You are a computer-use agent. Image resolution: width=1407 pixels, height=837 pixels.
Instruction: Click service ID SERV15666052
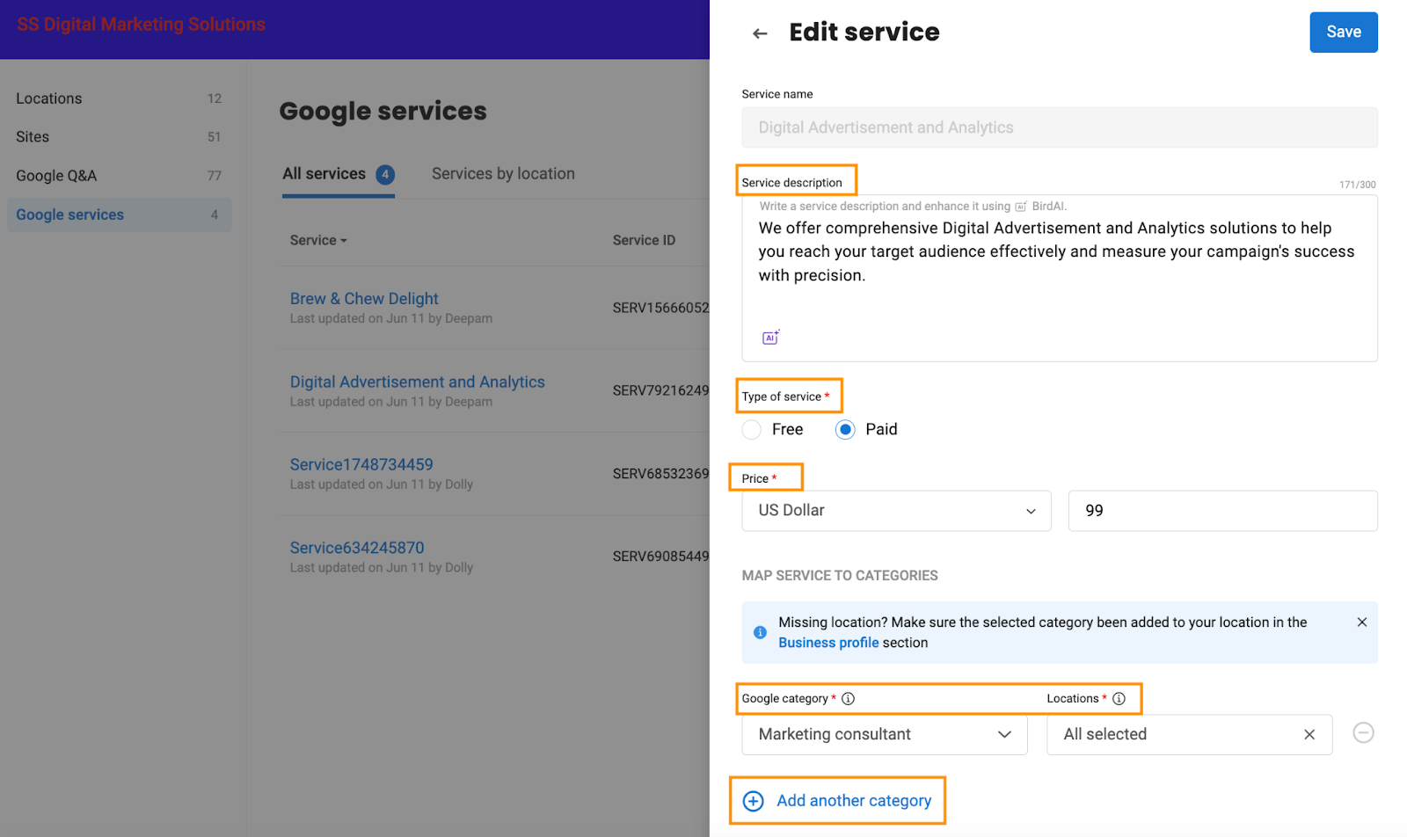coord(660,308)
